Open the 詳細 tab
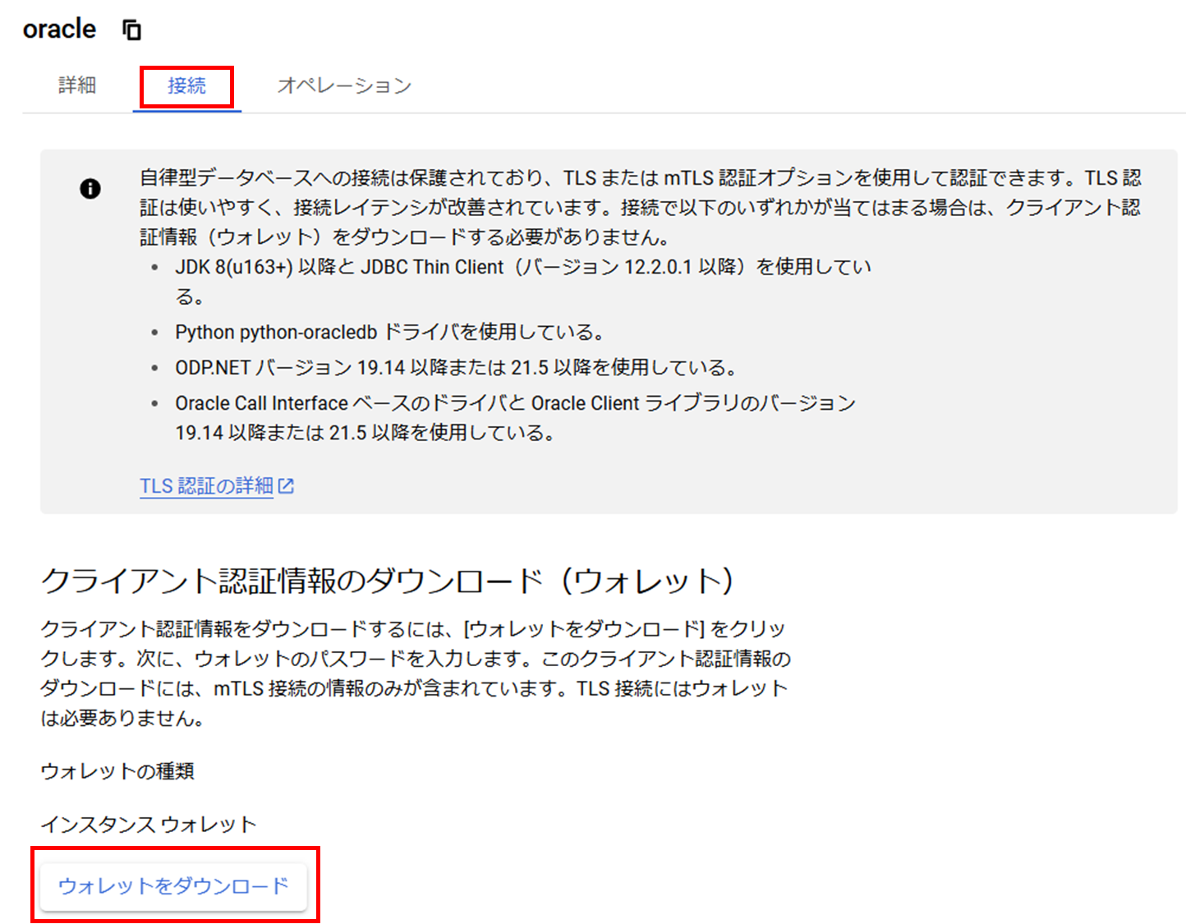Image resolution: width=1186 pixels, height=924 pixels. (x=77, y=85)
